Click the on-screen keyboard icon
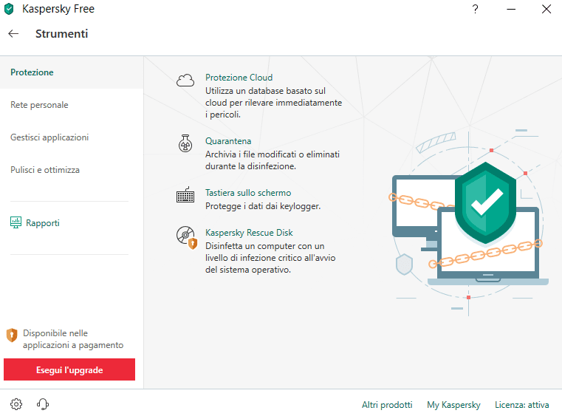Viewport: 562px width, 416px height. pos(185,196)
